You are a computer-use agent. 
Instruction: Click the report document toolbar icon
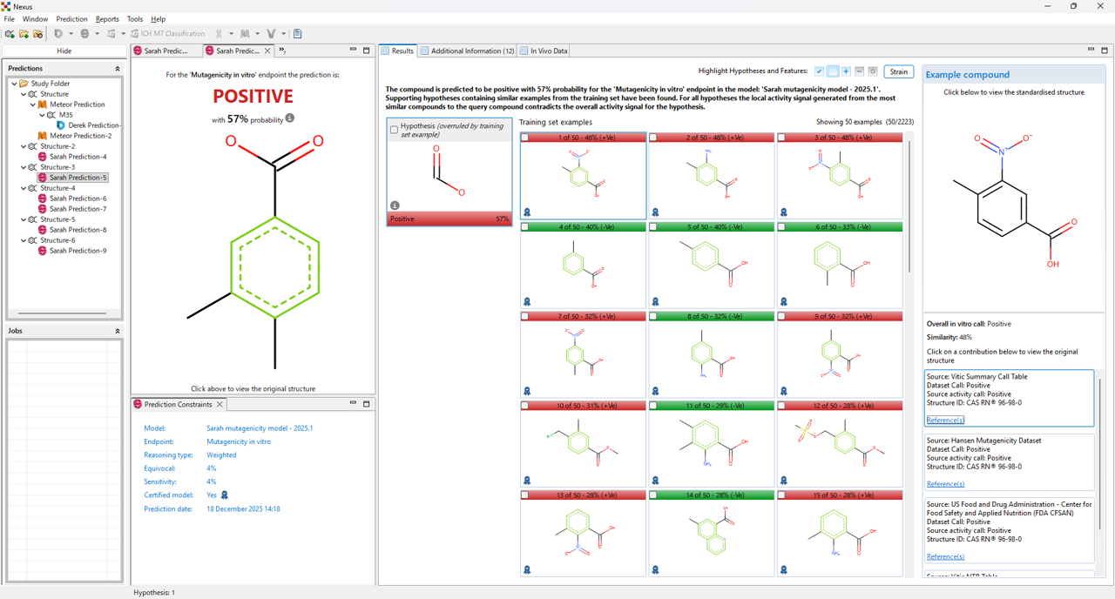pyautogui.click(x=297, y=34)
